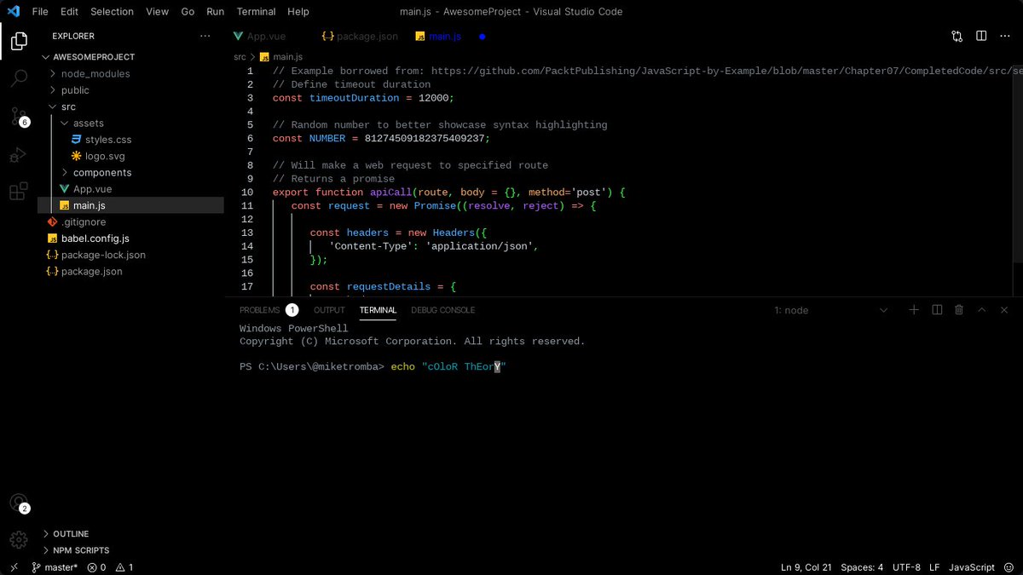Open the Go menu
Viewport: 1023px width, 575px height.
(188, 12)
